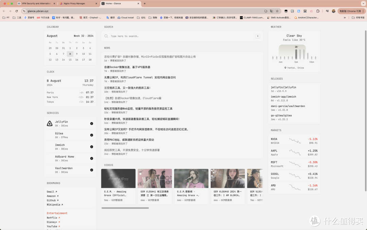367x230 pixels.
Task: Open the Chrome extensions puzzle icon
Action: click(x=318, y=11)
